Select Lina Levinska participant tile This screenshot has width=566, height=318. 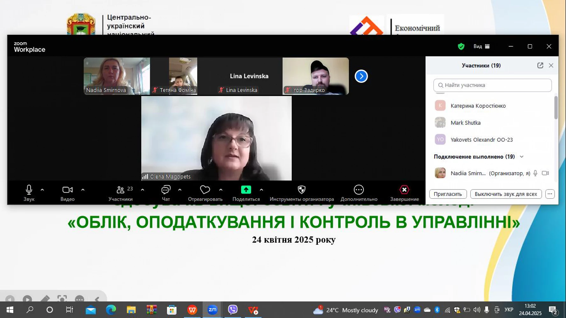tap(249, 76)
